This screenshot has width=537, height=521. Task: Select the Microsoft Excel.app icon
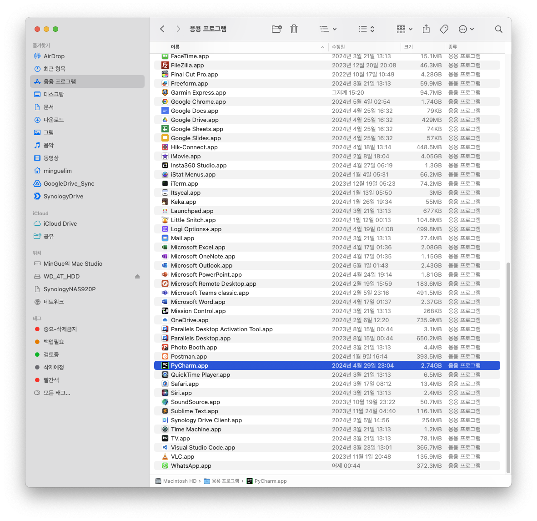tap(165, 247)
